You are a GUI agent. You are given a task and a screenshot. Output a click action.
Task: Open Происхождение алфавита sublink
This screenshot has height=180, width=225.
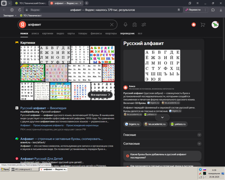pos(48,125)
